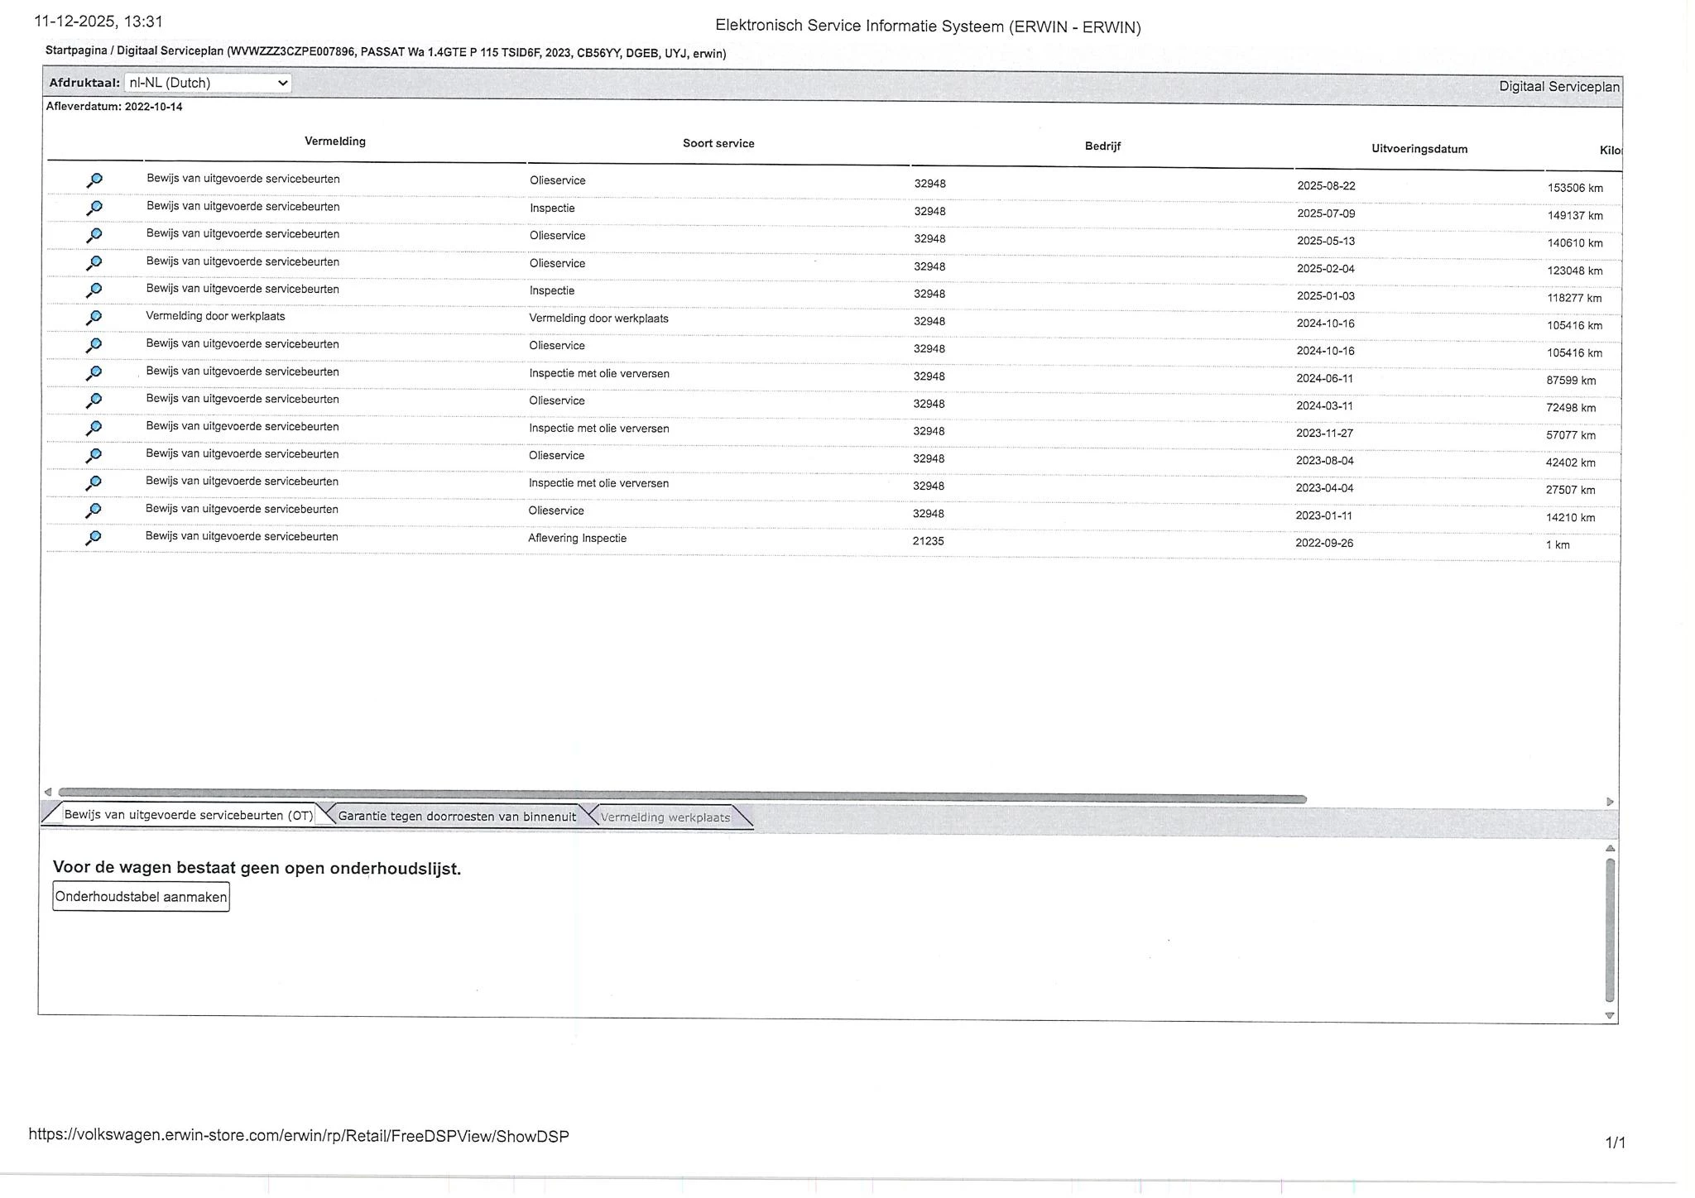Image resolution: width=1695 pixels, height=1198 pixels.
Task: Select Bewijs van uitgevoerde servicebeurten (OT) tab
Action: pos(188,815)
